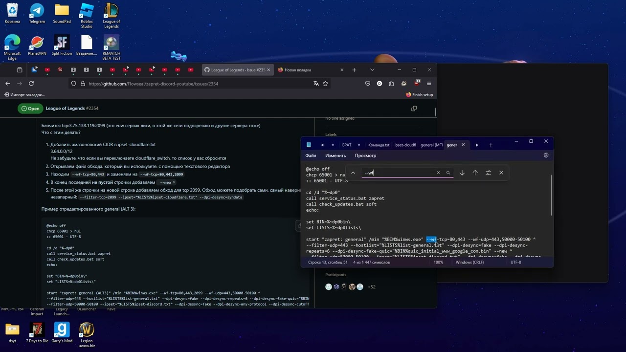The height and width of the screenshot is (352, 626).
Task: Switch to ipset-cloudfl tab in Notepad
Action: coord(405,145)
